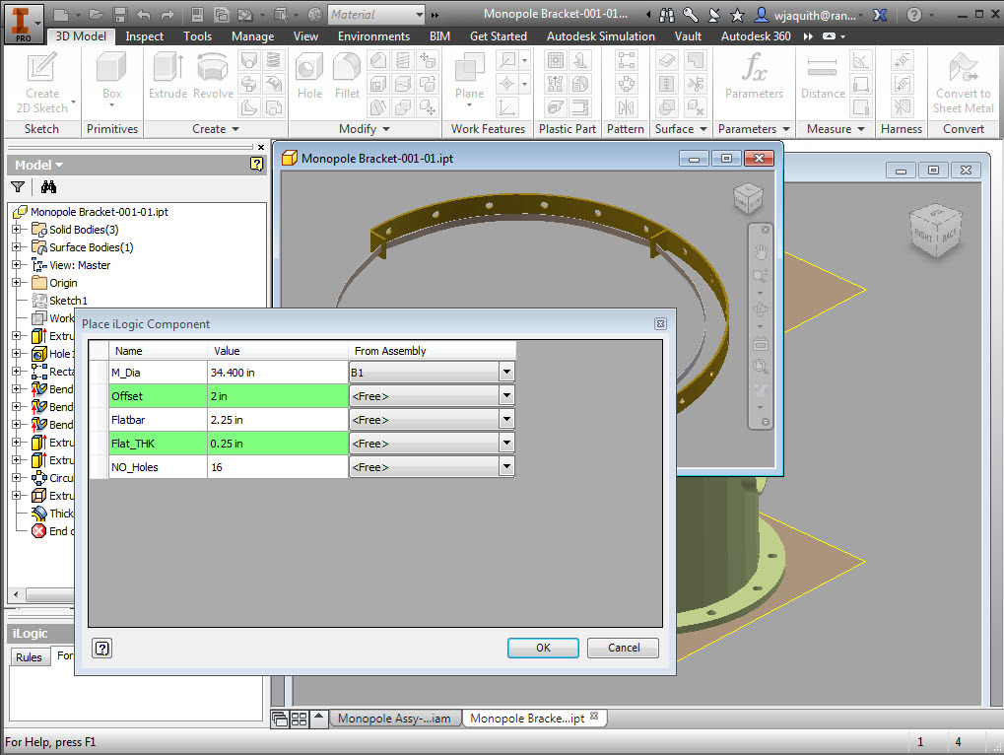The image size is (1004, 755).
Task: Open the Inventor PRO application menu
Action: coord(24,23)
